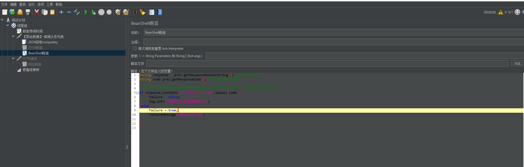Clear all results with double broom icon
This screenshot has width=524, height=167.
point(126,12)
